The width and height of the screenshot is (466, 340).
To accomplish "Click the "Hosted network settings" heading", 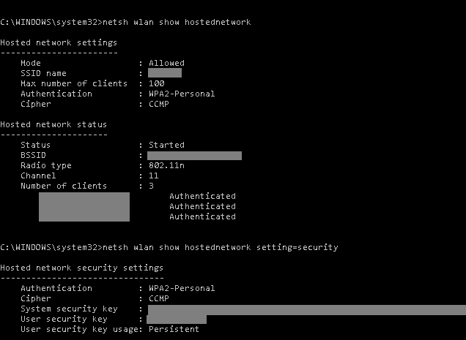I will tap(59, 42).
